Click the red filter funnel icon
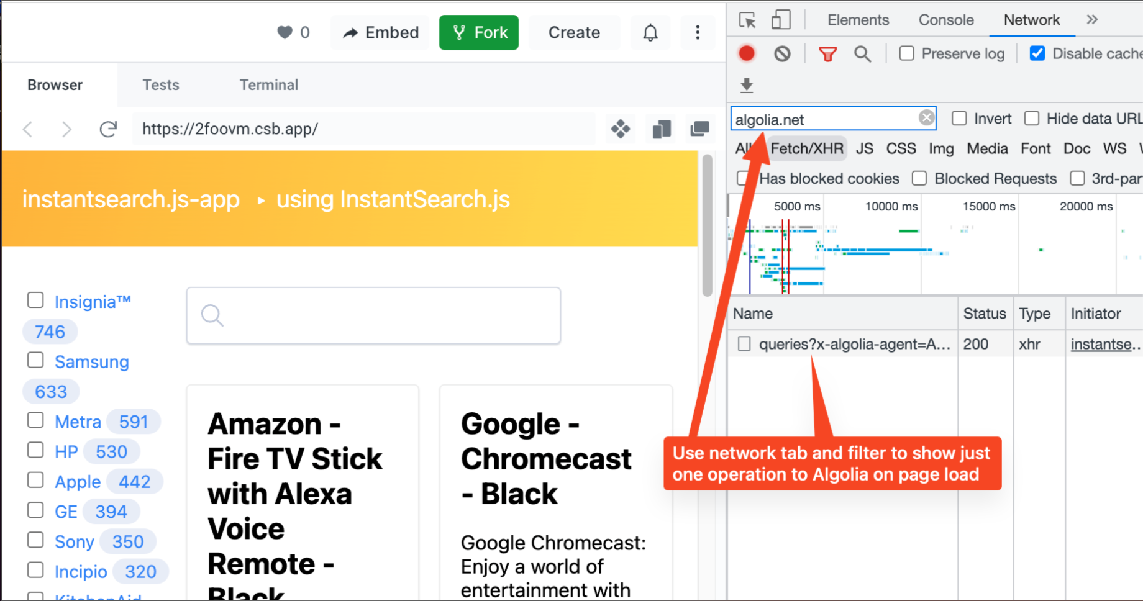The width and height of the screenshot is (1143, 601). tap(827, 53)
